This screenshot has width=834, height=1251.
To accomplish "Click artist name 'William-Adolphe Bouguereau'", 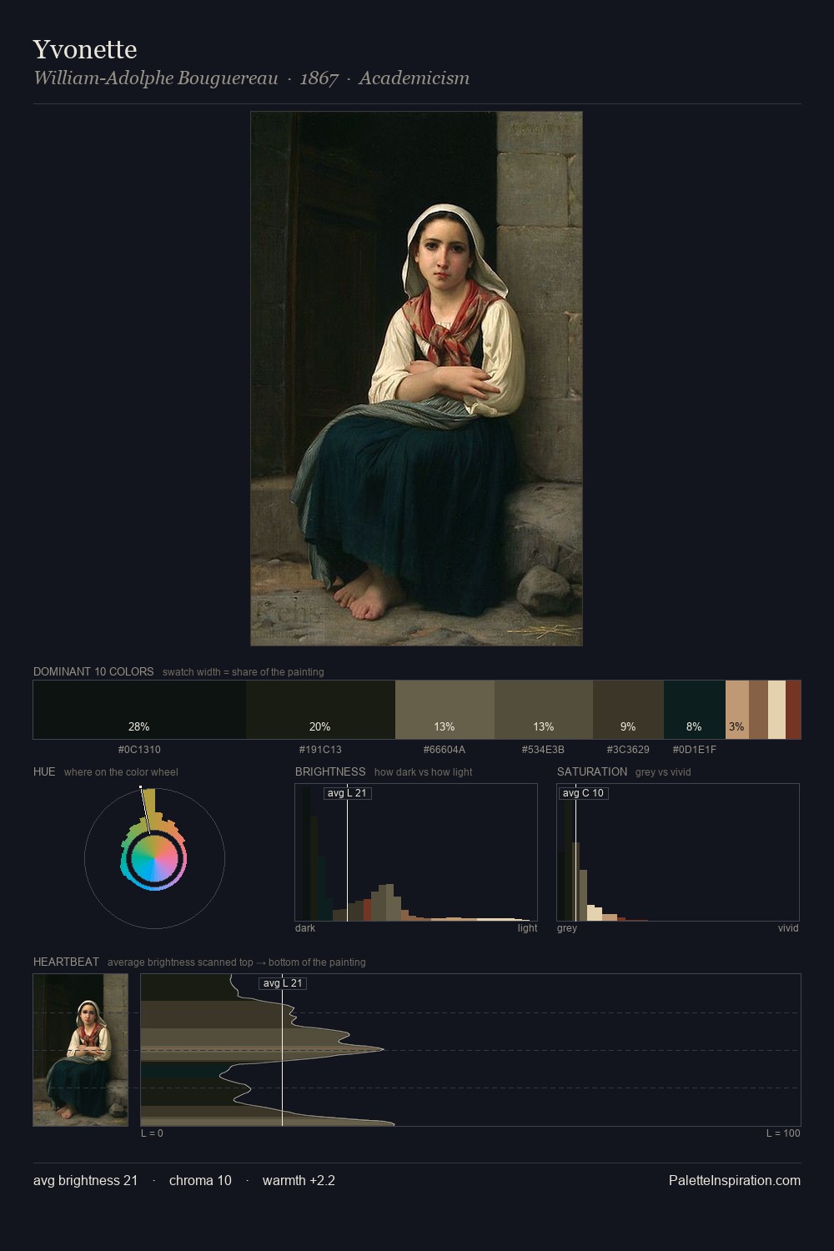I will (x=156, y=78).
